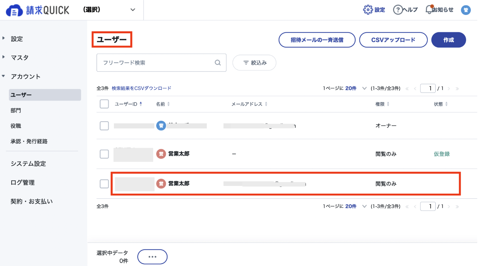Collapse the アカウント sidebar section
This screenshot has width=484, height=266.
[x=4, y=76]
